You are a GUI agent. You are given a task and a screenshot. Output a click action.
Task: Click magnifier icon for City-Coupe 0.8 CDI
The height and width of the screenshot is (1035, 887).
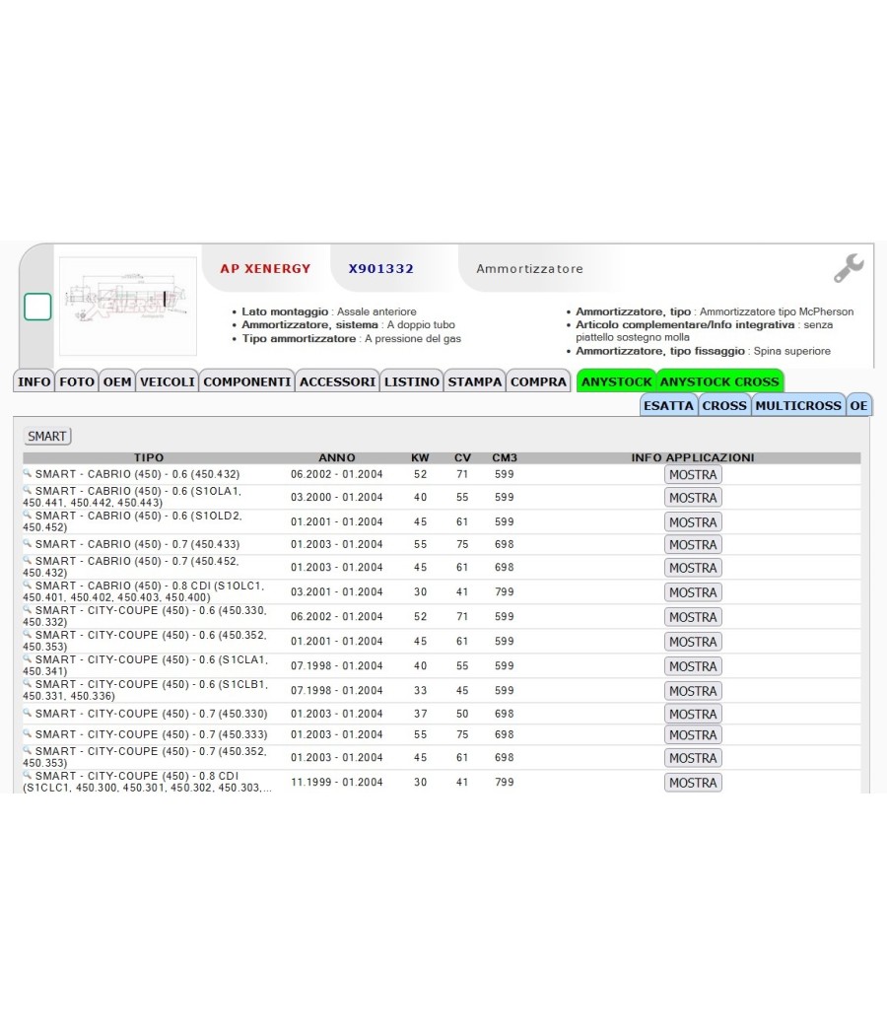[x=27, y=775]
